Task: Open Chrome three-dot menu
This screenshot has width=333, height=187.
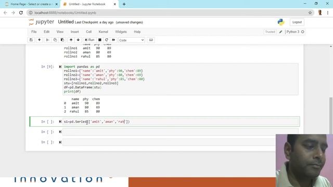Action: [328, 12]
